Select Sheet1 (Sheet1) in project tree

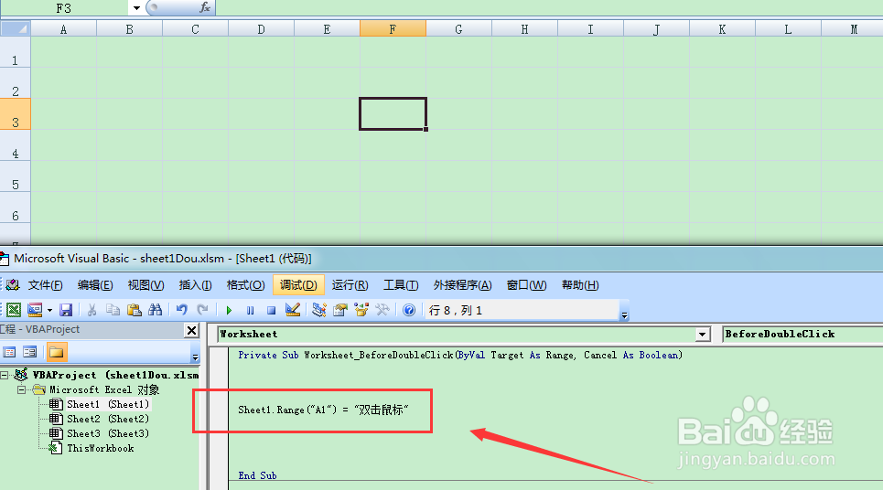[108, 404]
